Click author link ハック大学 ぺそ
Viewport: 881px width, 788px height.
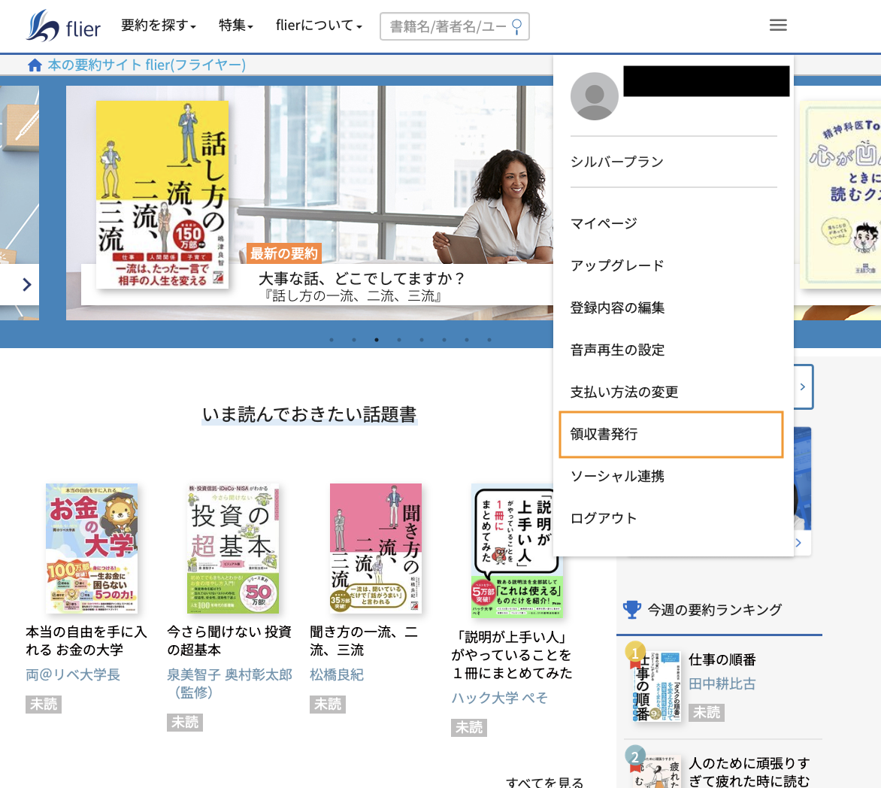point(499,698)
